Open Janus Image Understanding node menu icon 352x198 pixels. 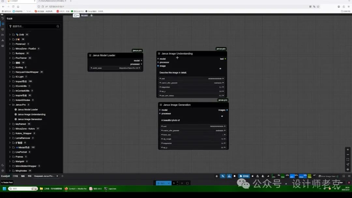click(x=159, y=54)
